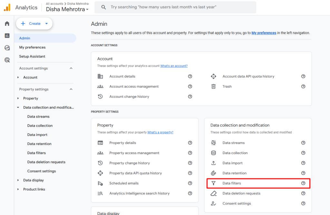Expand Product links in sidebar
Viewport: 330px width, 215px height.
(x=18, y=189)
